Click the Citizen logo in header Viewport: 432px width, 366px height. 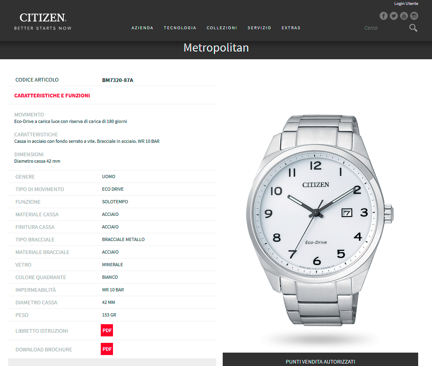tap(43, 22)
